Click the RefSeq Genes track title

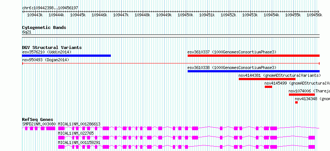point(38,119)
